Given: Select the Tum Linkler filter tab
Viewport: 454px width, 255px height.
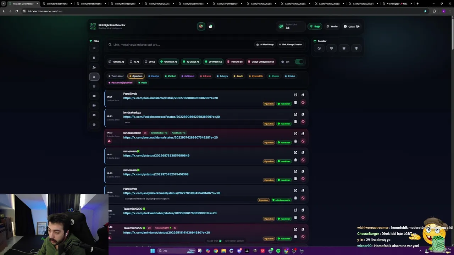Looking at the screenshot, I should pyautogui.click(x=116, y=76).
